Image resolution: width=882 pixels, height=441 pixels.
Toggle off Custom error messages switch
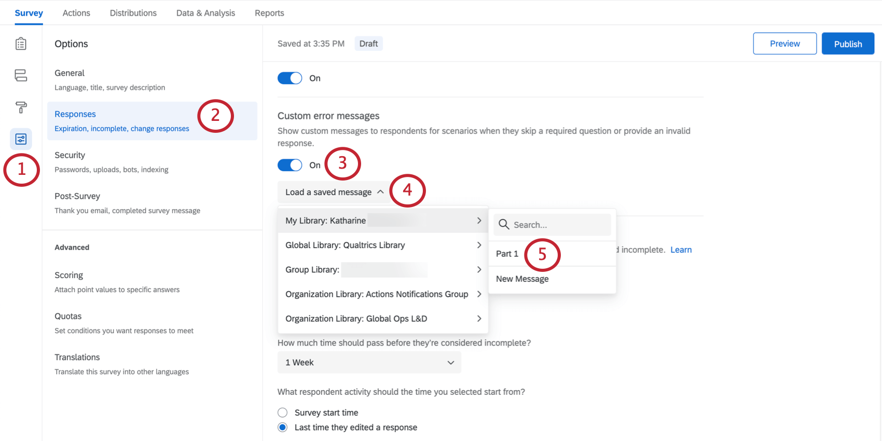(x=290, y=165)
